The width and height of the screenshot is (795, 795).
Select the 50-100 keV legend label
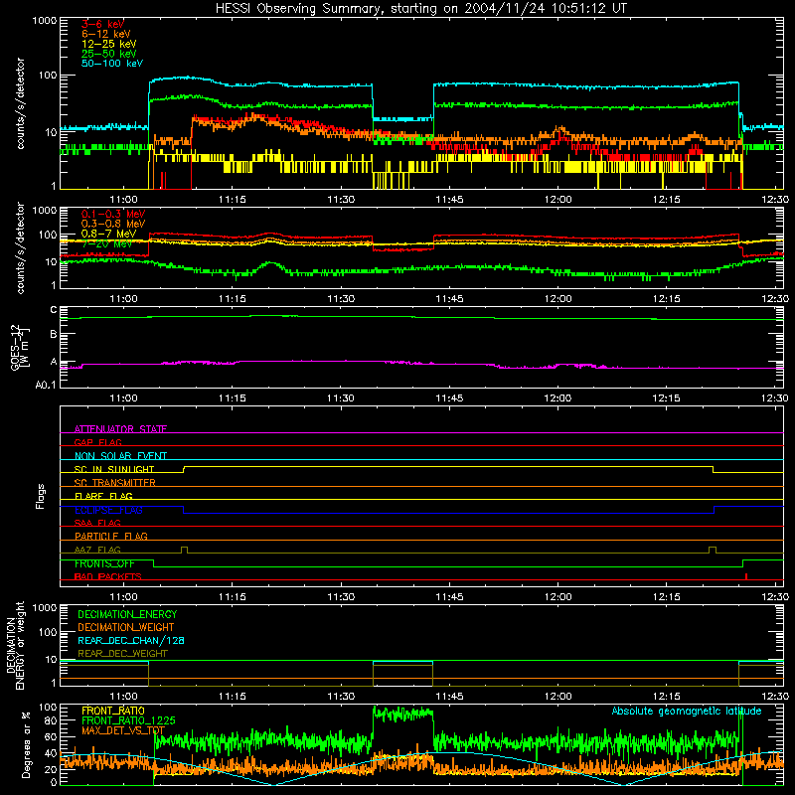coord(112,64)
